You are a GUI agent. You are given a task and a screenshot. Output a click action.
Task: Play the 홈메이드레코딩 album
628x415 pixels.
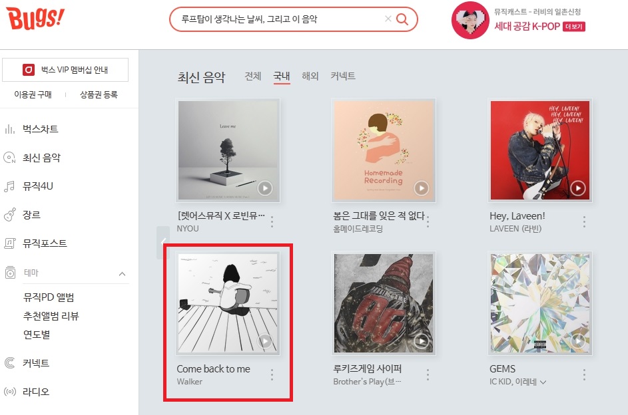pos(422,188)
